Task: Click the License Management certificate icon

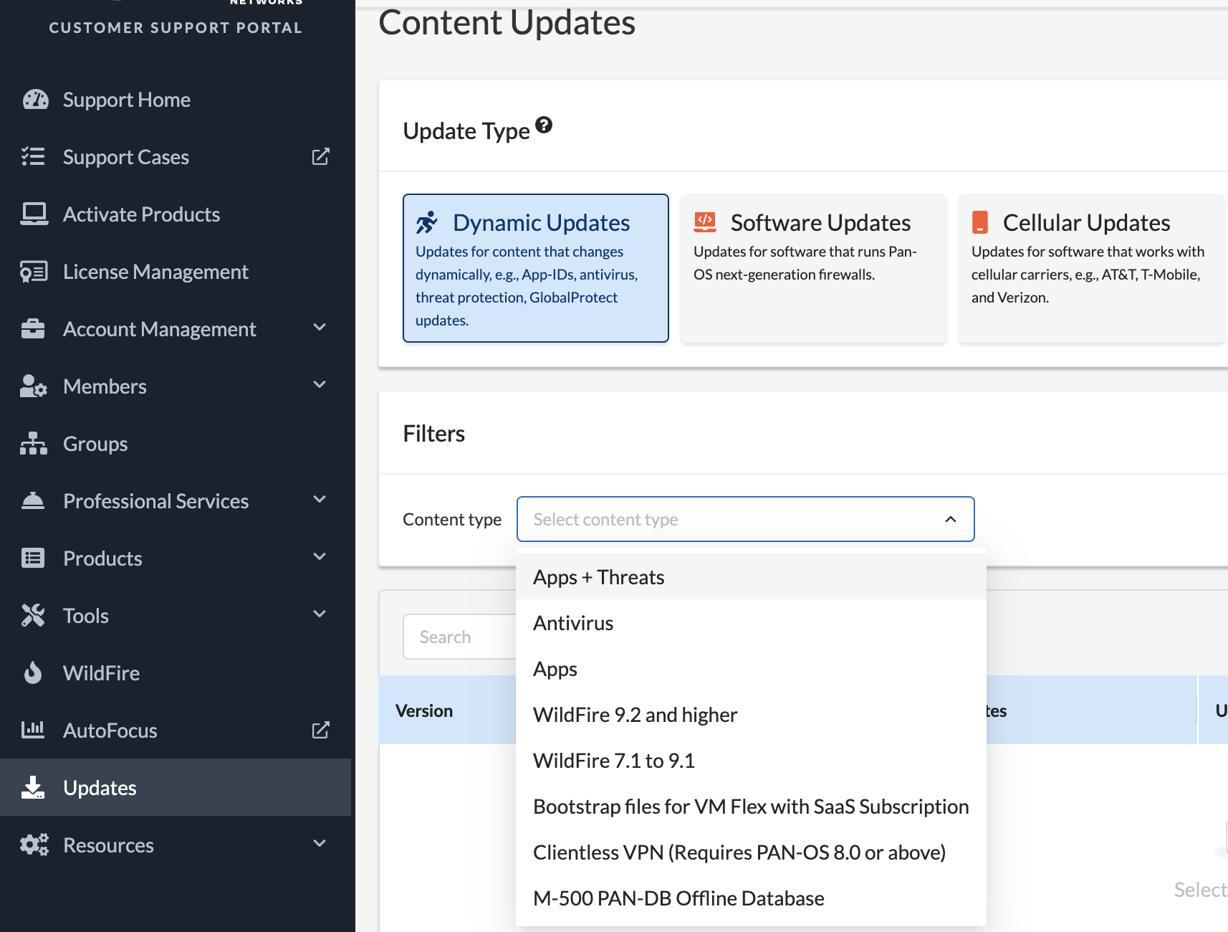Action: [x=34, y=272]
